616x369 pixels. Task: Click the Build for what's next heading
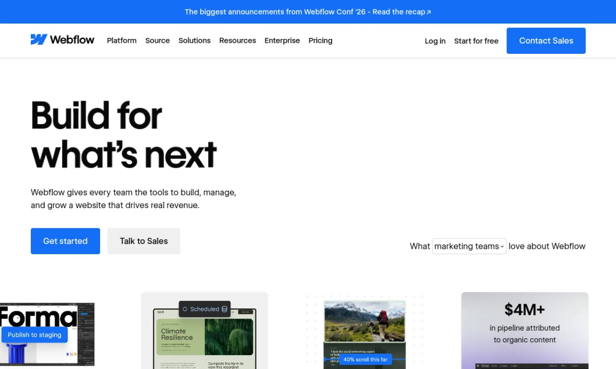click(124, 135)
